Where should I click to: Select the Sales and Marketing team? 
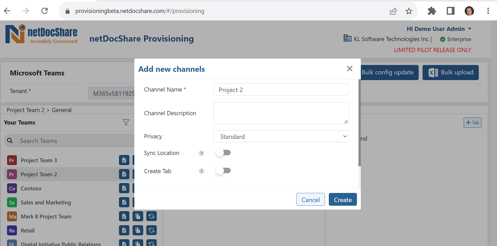46,203
